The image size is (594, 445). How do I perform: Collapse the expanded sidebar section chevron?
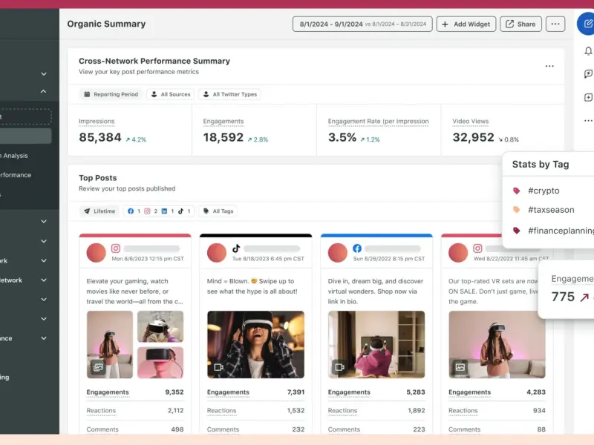(x=44, y=91)
